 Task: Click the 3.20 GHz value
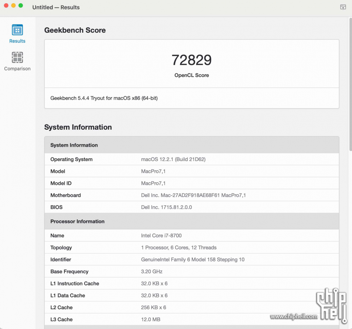tap(152, 271)
